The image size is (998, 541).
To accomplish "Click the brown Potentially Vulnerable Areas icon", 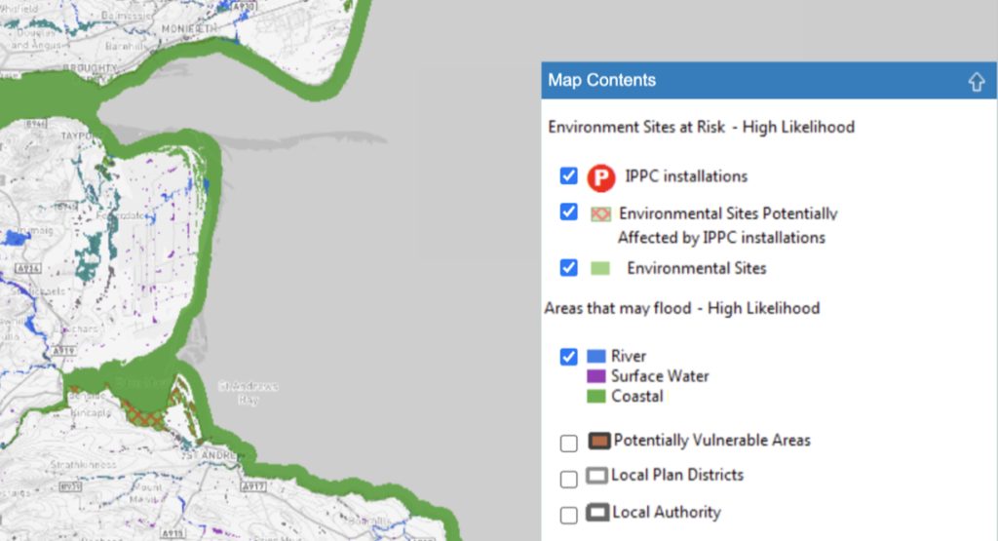I will (x=599, y=442).
